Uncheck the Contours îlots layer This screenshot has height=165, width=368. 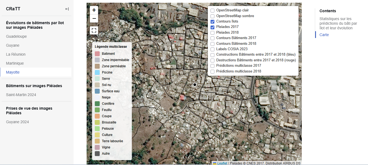click(212, 21)
